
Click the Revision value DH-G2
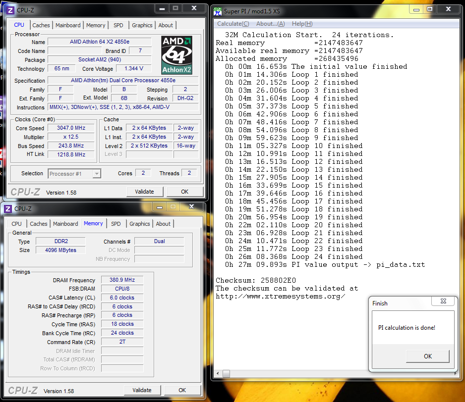[x=185, y=98]
